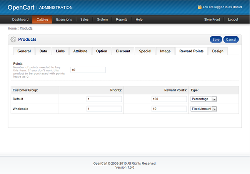Image resolution: width=250 pixels, height=174 pixels.
Task: Click the username Daniel
Action: (237, 7)
